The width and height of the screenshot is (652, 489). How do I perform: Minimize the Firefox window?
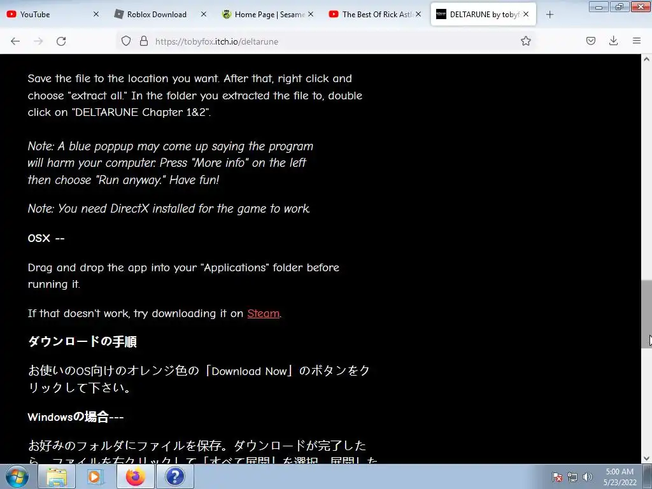599,6
